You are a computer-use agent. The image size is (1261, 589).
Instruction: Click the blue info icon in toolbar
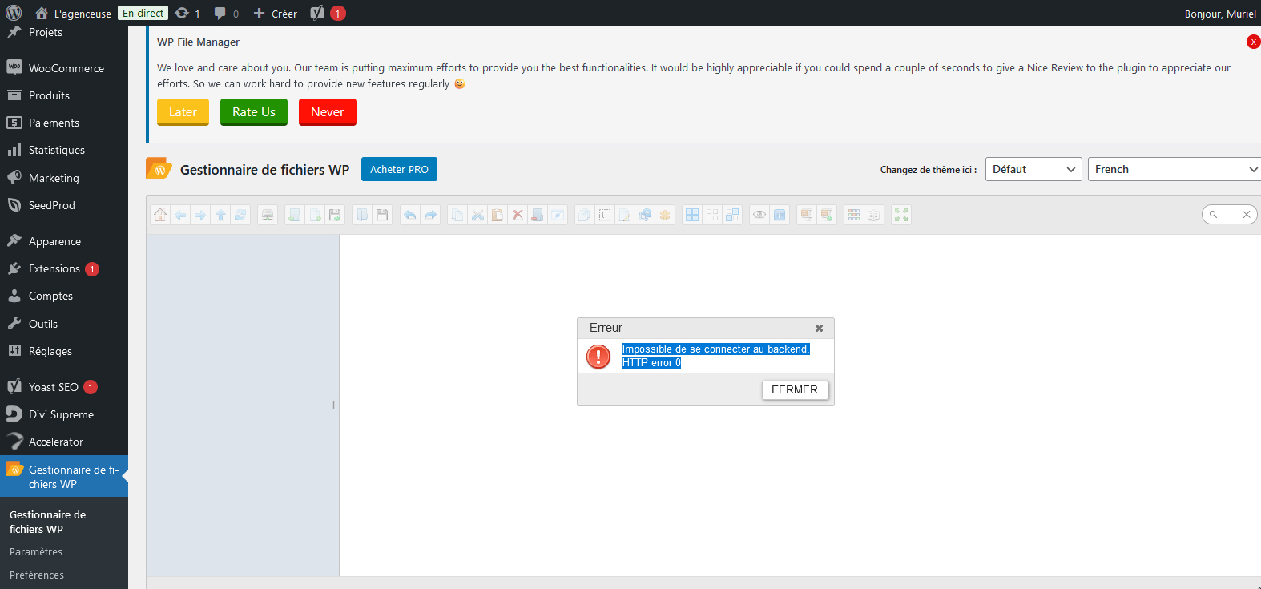tap(780, 215)
